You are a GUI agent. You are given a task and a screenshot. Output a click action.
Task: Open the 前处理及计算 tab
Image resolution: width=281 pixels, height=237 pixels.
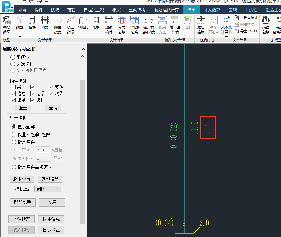tap(167, 10)
